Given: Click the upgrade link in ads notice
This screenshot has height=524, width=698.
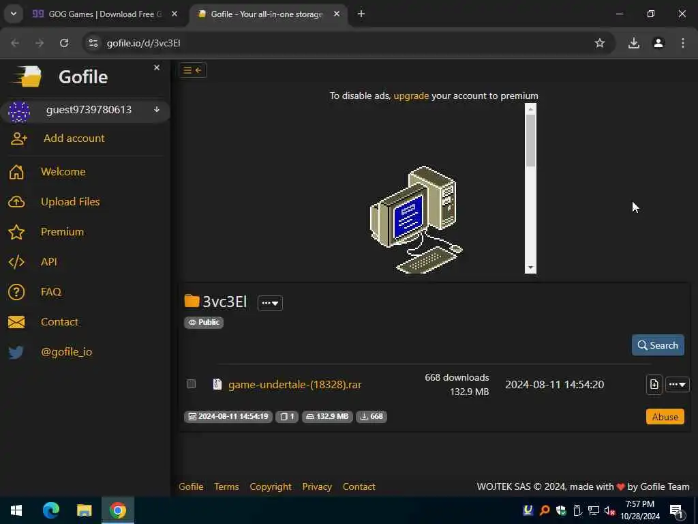Looking at the screenshot, I should (x=411, y=96).
